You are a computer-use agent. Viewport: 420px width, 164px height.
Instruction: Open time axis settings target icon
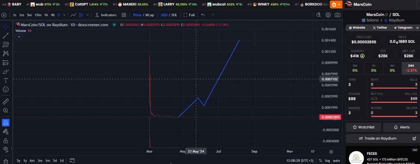[x=331, y=151]
